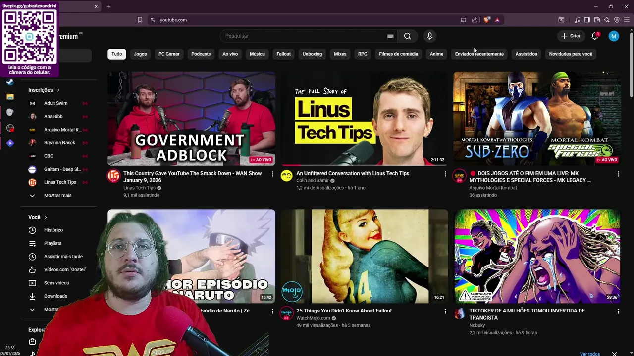Screen dimensions: 634x356
Task: Expand the Inscrições section chevron
Action: pos(58,90)
